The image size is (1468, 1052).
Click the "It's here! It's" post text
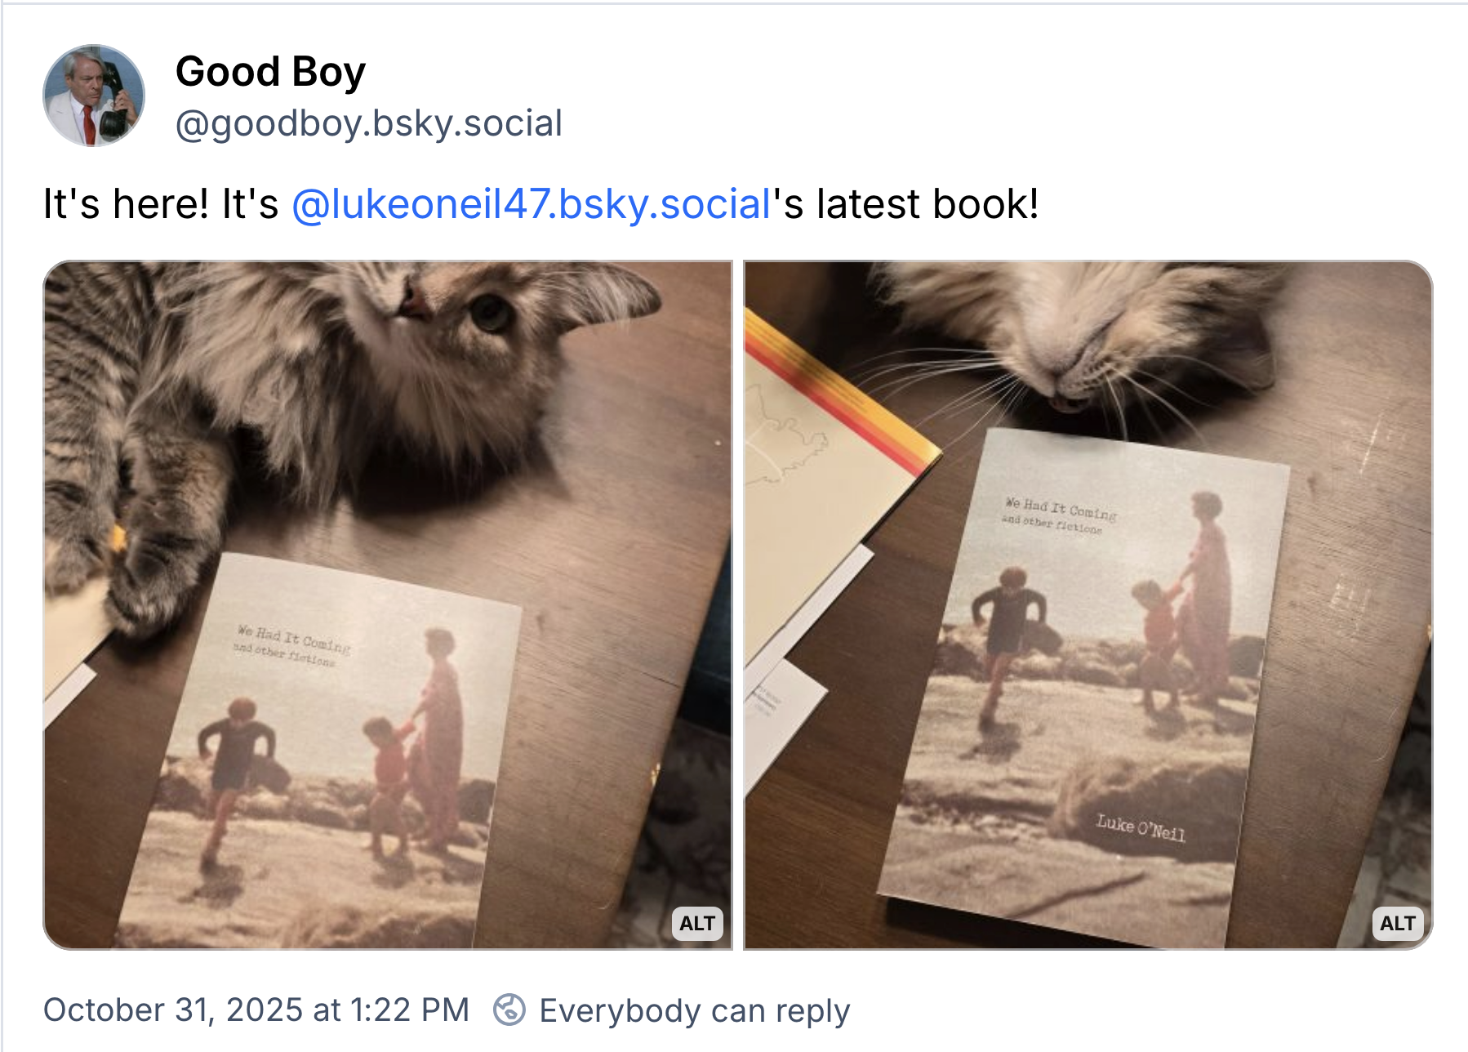pos(161,204)
